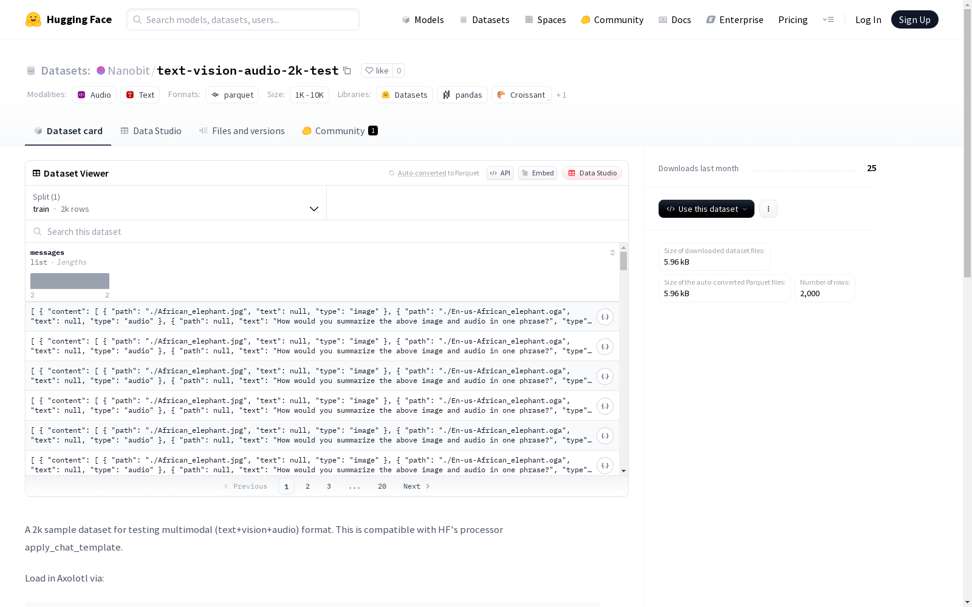Select the Datasets library tag
The height and width of the screenshot is (607, 972).
(405, 95)
